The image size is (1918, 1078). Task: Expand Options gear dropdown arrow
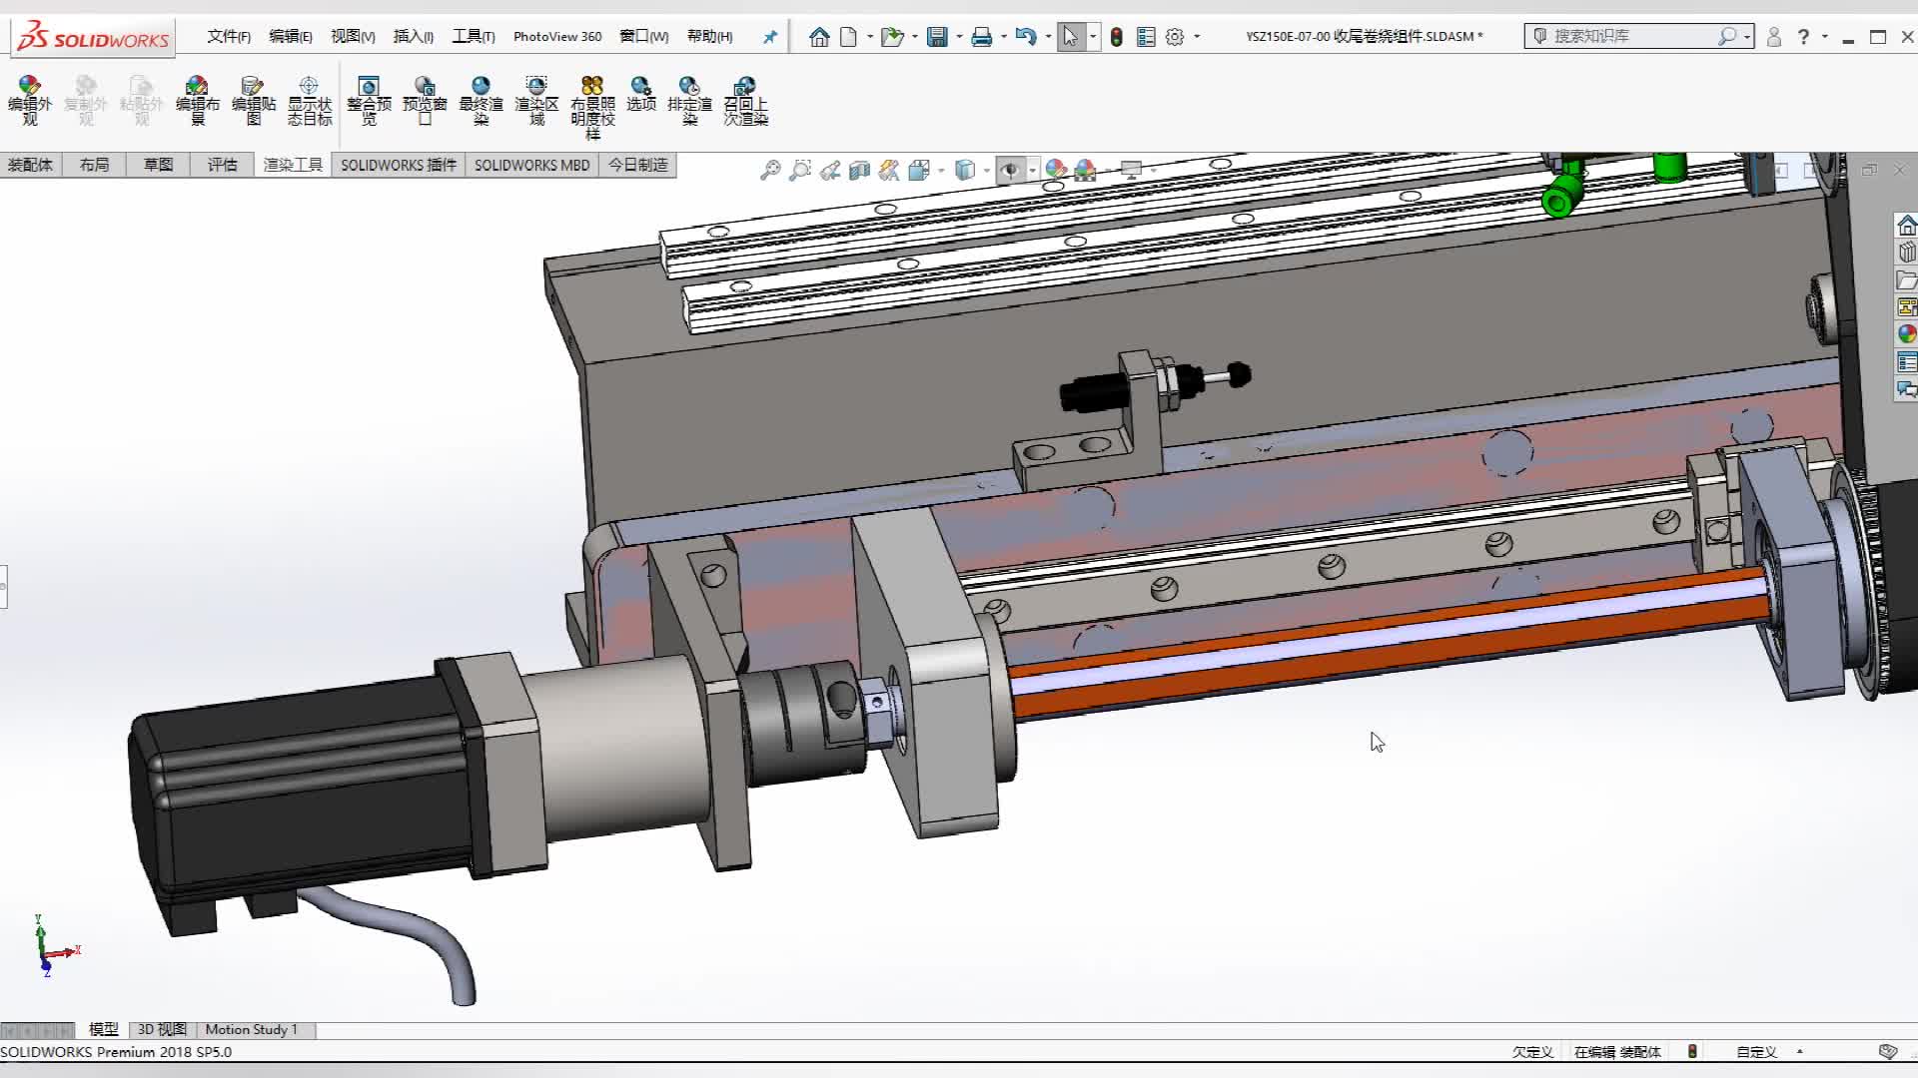pyautogui.click(x=1197, y=37)
